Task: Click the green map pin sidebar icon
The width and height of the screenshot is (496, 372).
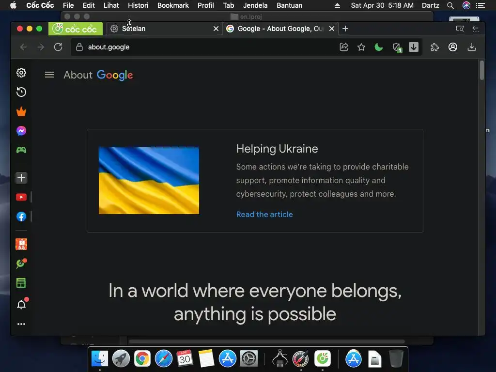Action: coord(21,263)
